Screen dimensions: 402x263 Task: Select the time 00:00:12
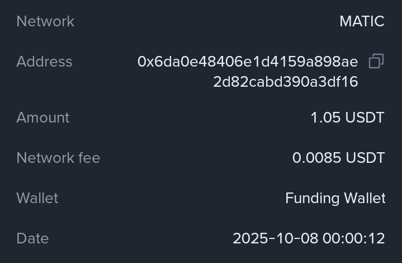[354, 238]
